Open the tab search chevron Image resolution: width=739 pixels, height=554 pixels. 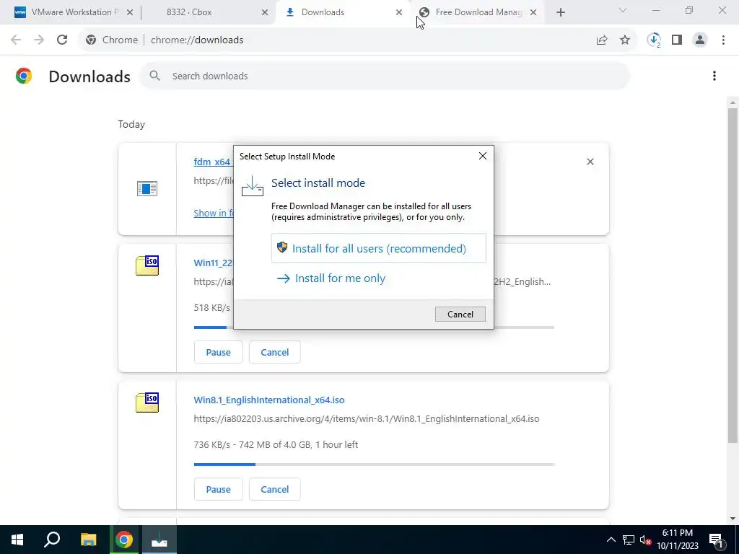pos(623,10)
